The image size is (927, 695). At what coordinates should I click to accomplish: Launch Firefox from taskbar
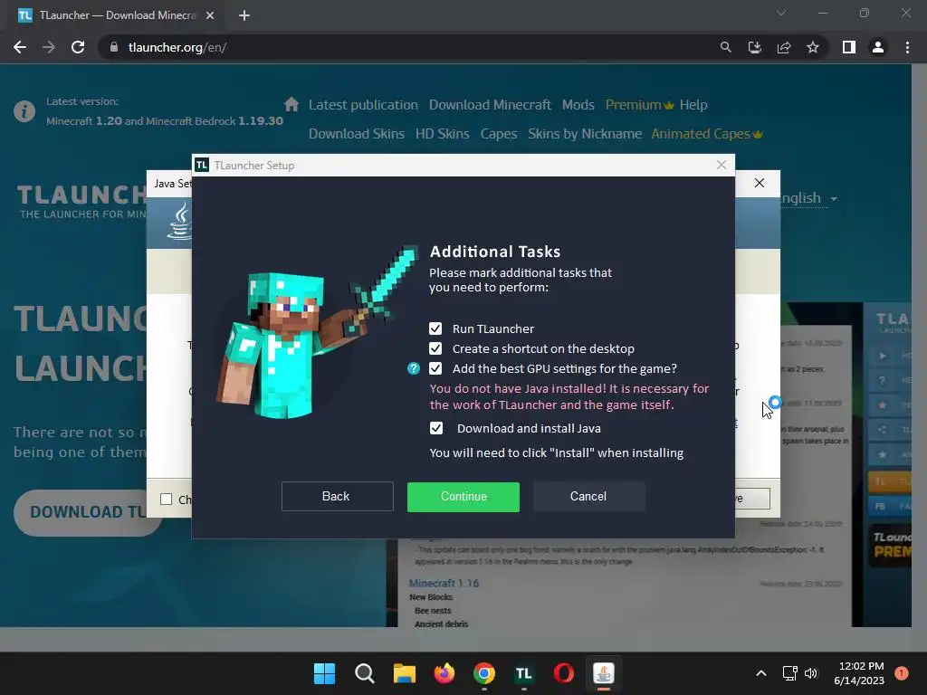coord(444,673)
